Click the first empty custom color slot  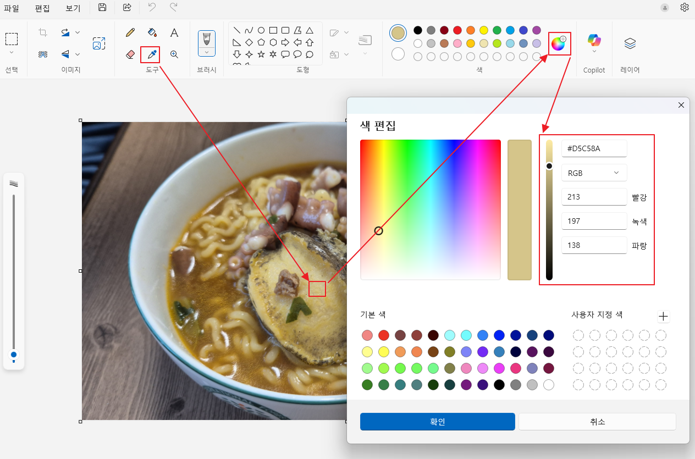tap(578, 335)
